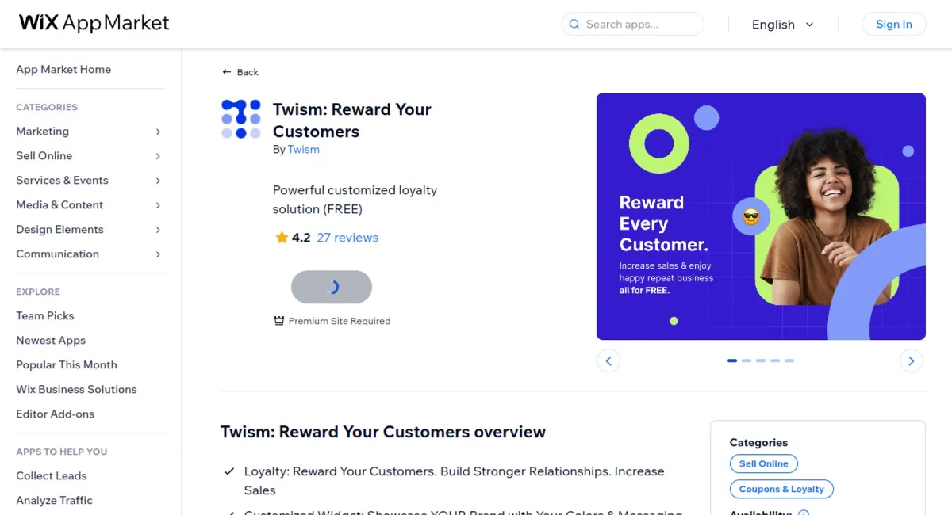This screenshot has width=952, height=515.
Task: Click the Twism app logo
Action: point(240,119)
